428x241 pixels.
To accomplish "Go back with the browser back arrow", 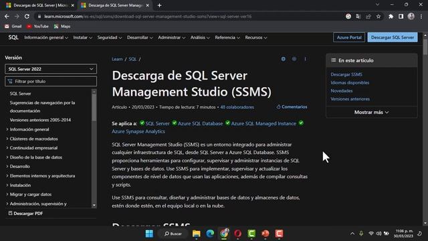I will (x=7, y=16).
